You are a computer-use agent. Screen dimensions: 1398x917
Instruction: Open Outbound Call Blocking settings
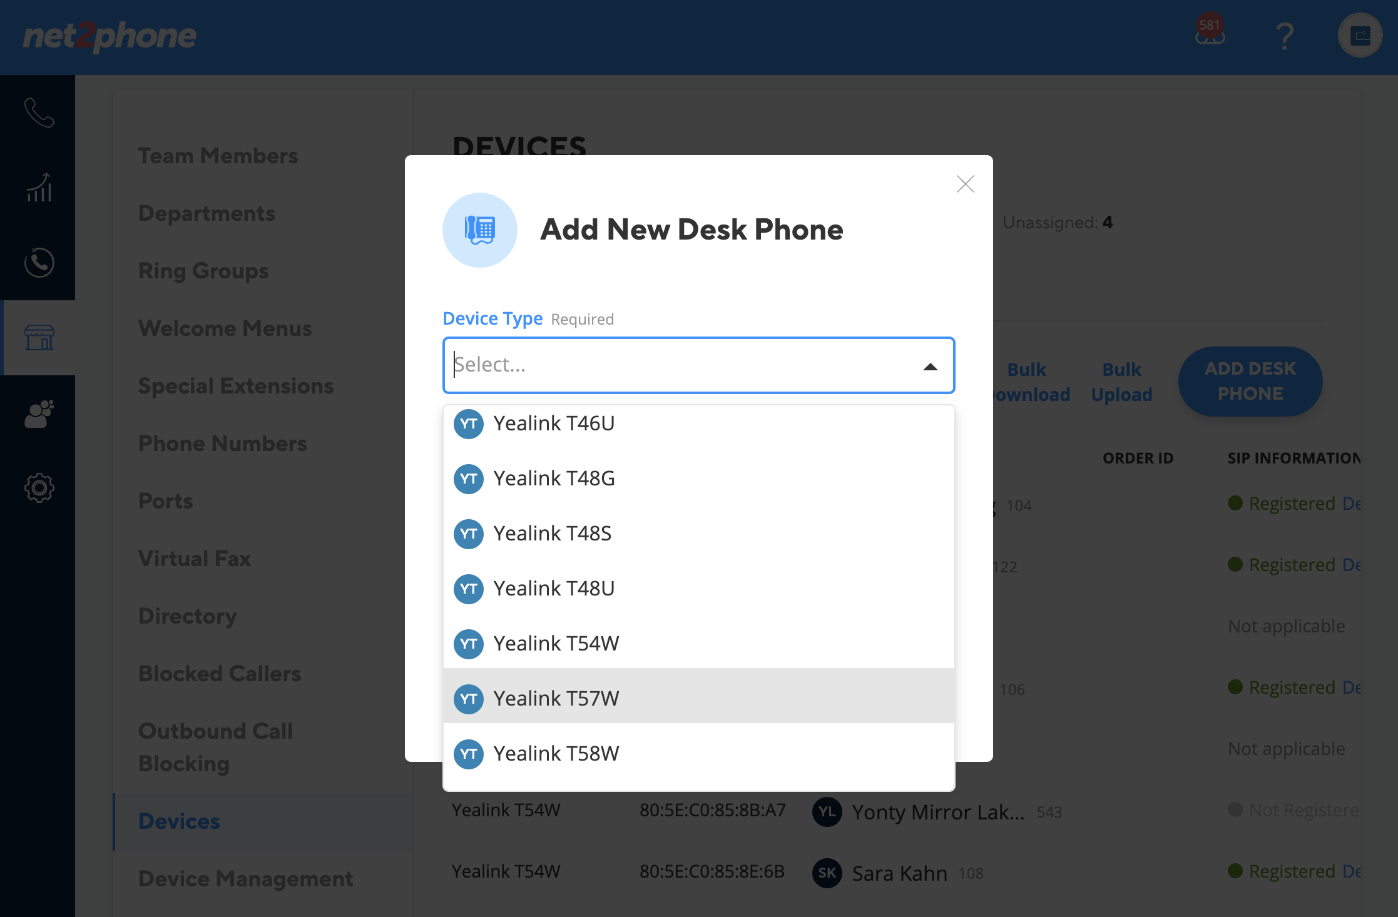(x=215, y=747)
